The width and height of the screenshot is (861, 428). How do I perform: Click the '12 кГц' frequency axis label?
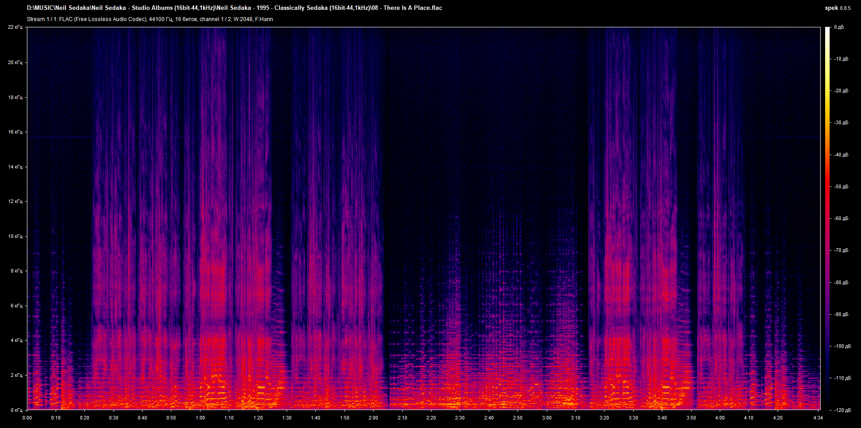pyautogui.click(x=15, y=201)
